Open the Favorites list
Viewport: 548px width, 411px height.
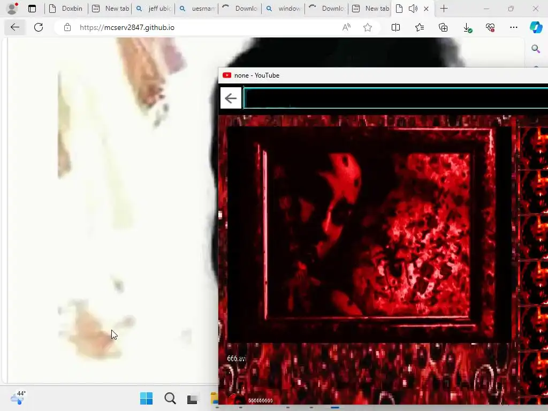420,27
